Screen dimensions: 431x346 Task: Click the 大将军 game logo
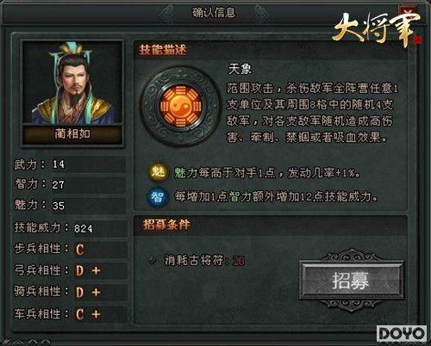point(377,29)
